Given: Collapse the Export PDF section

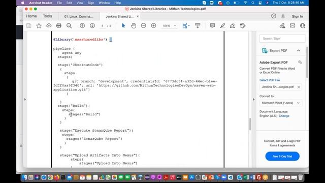Looking at the screenshot, I should click(299, 51).
